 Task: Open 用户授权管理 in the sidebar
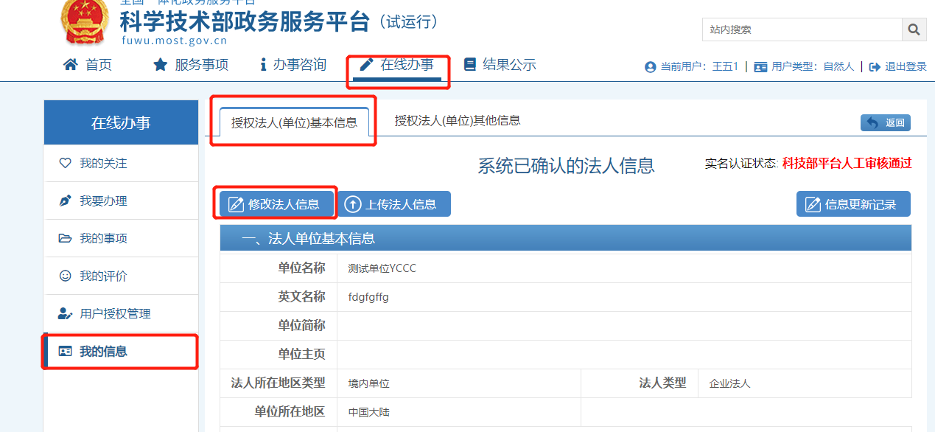115,313
